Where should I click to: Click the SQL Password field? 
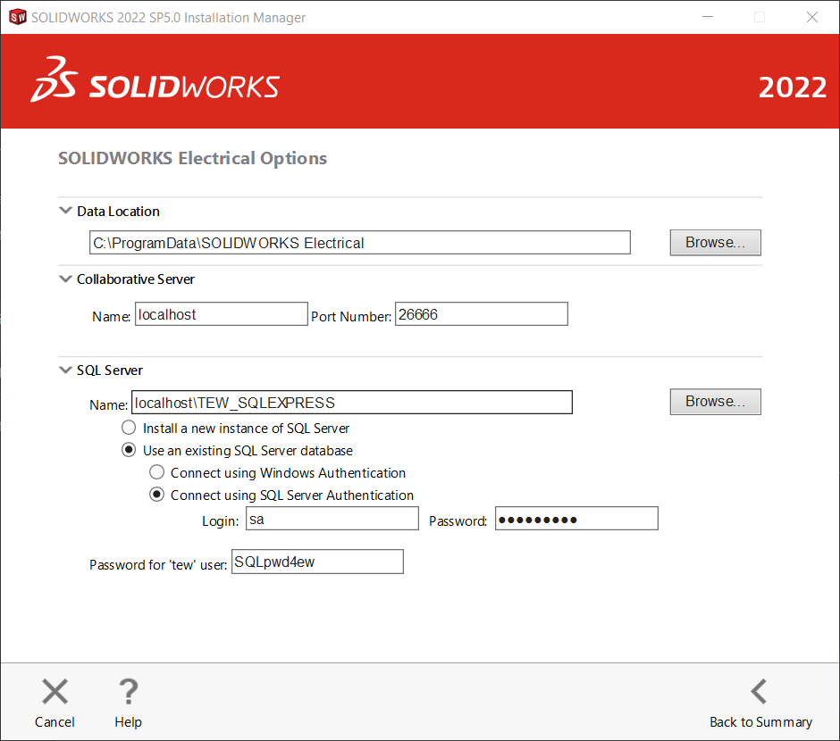(x=576, y=519)
